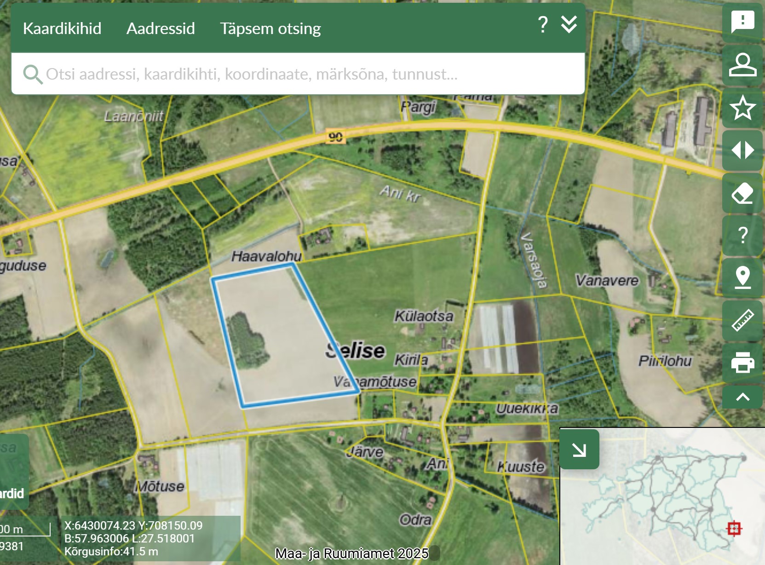This screenshot has width=765, height=565.
Task: Click the red location marker in minimap
Action: point(734,528)
